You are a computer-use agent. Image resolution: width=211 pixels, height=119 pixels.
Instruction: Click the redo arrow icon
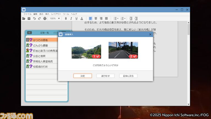(x=39, y=18)
